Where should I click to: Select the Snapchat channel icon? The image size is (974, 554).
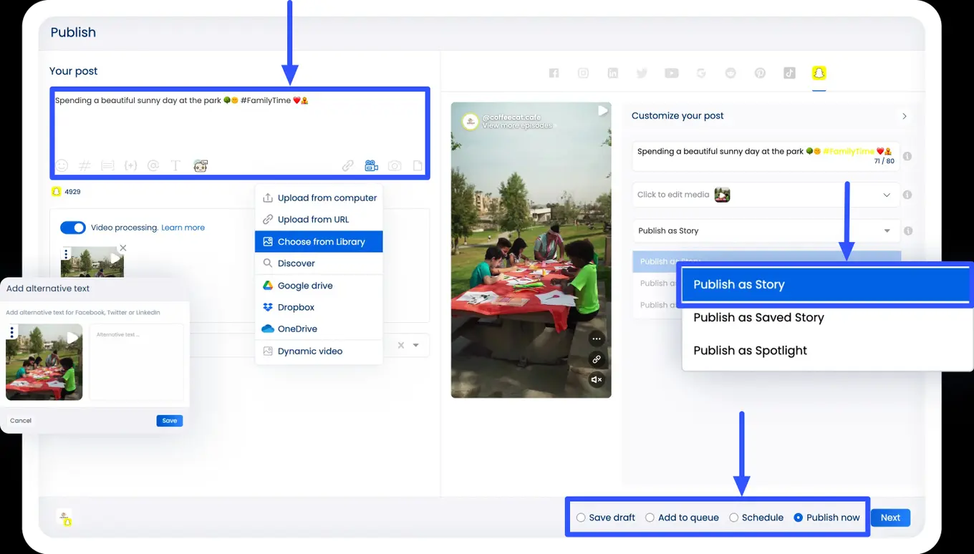click(819, 72)
